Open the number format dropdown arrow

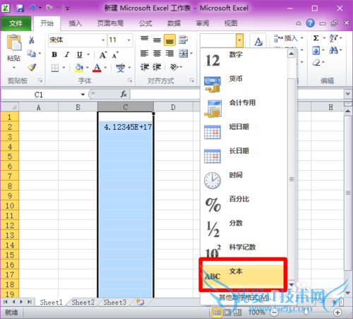239,40
